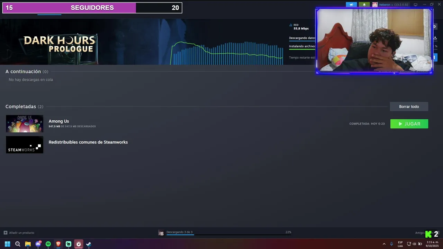Click the Añadir un producto plus icon

click(x=5, y=233)
